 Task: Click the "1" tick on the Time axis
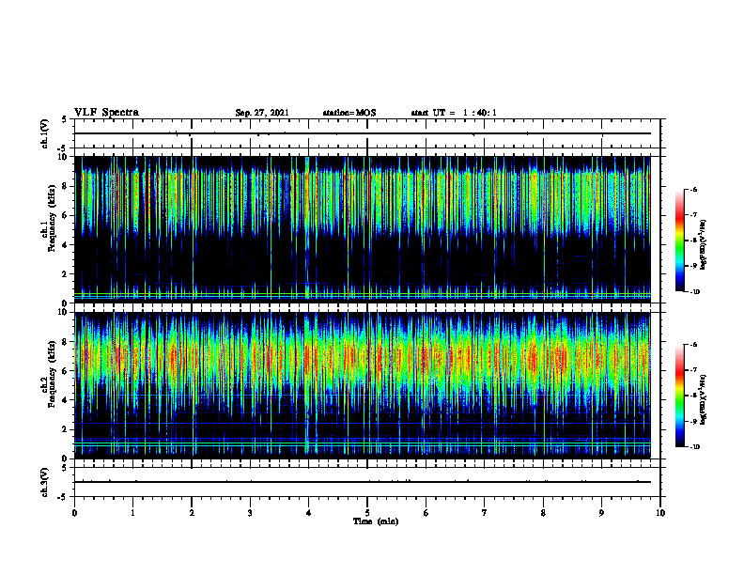pyautogui.click(x=132, y=513)
